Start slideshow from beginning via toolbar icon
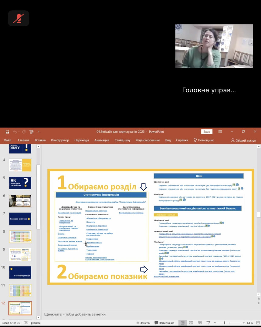 (x=31, y=132)
